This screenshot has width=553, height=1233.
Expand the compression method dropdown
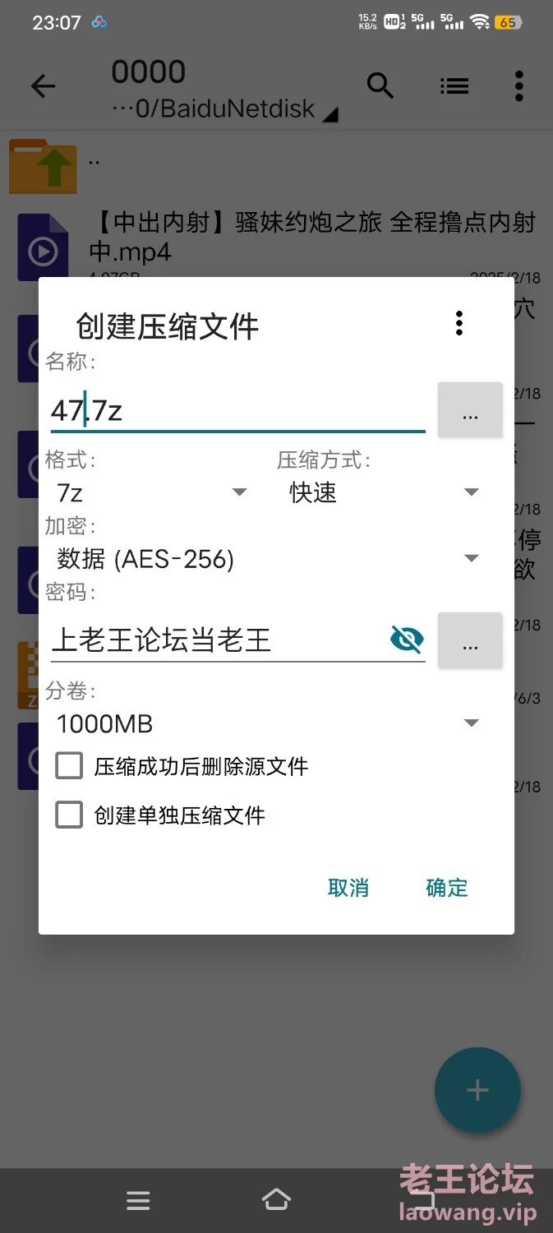coord(383,492)
